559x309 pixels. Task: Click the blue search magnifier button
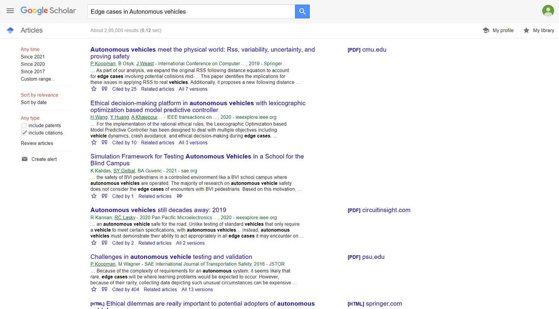(x=302, y=12)
